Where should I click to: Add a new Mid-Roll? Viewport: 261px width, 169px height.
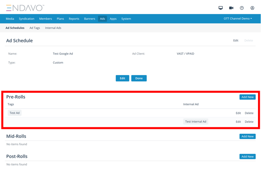(247, 136)
